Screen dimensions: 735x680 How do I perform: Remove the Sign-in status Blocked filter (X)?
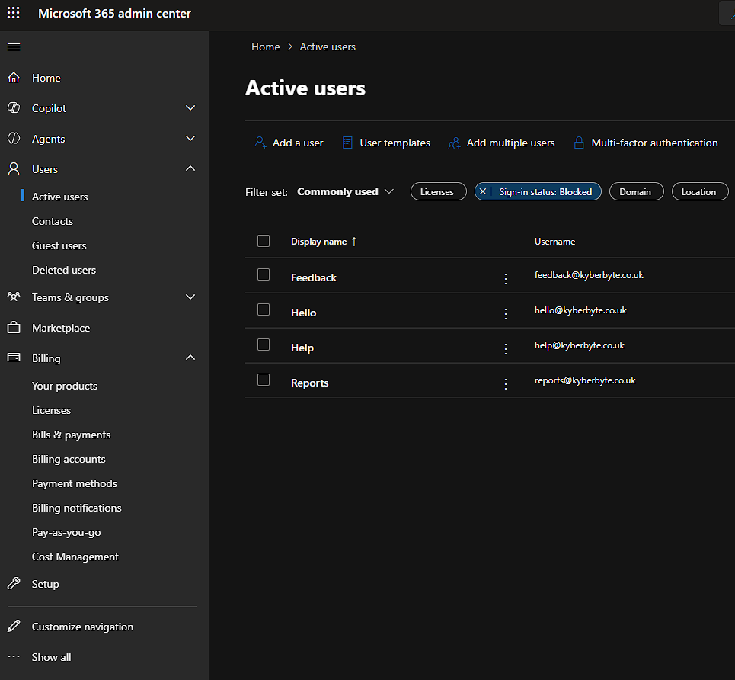(483, 191)
